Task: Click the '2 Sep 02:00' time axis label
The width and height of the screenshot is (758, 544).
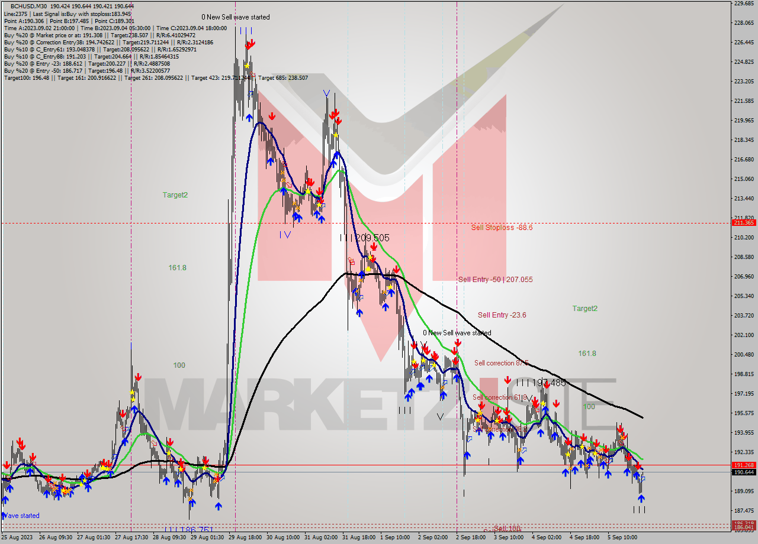Action: pyautogui.click(x=433, y=537)
